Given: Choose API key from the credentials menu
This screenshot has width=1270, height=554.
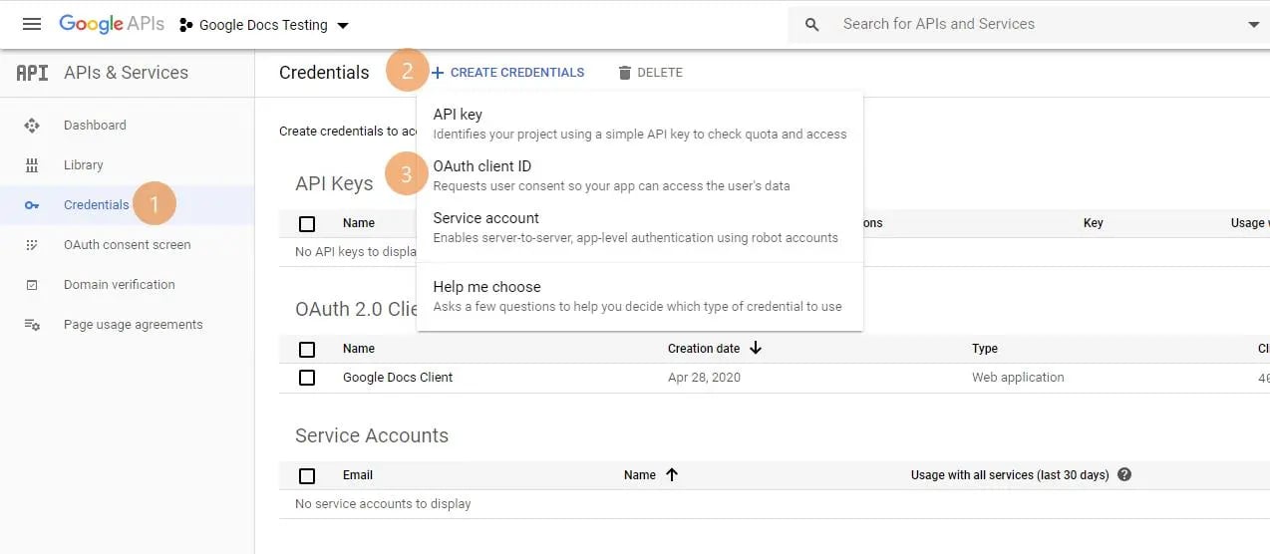Looking at the screenshot, I should click(x=640, y=124).
